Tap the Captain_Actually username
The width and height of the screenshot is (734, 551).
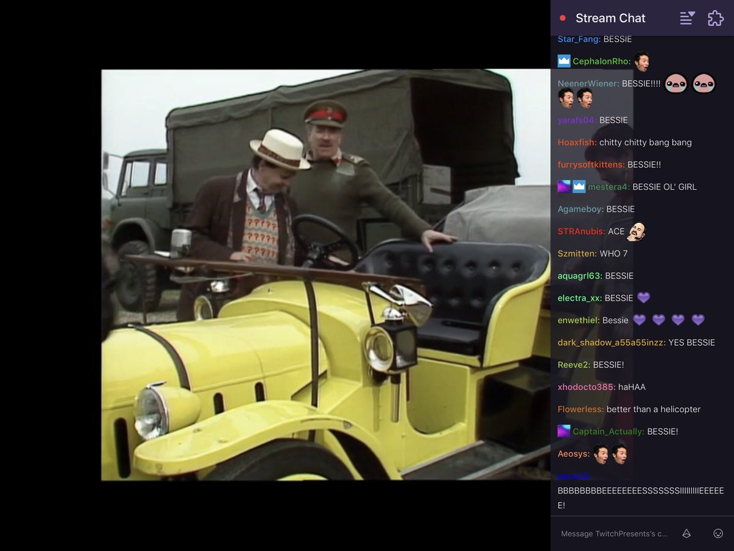[609, 432]
